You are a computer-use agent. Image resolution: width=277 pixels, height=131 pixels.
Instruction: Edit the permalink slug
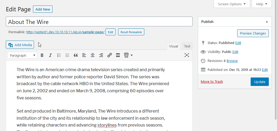(x=111, y=32)
